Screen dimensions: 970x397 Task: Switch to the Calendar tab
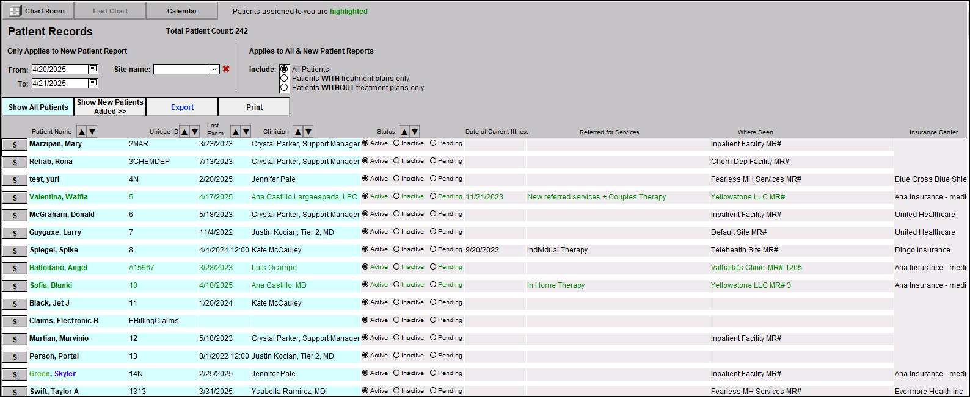click(x=182, y=11)
